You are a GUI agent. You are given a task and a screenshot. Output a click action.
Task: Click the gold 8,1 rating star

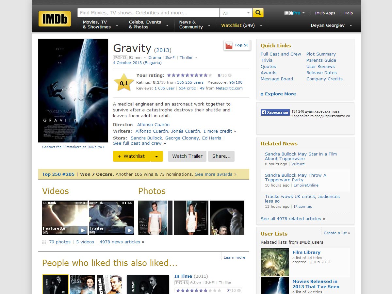124,83
